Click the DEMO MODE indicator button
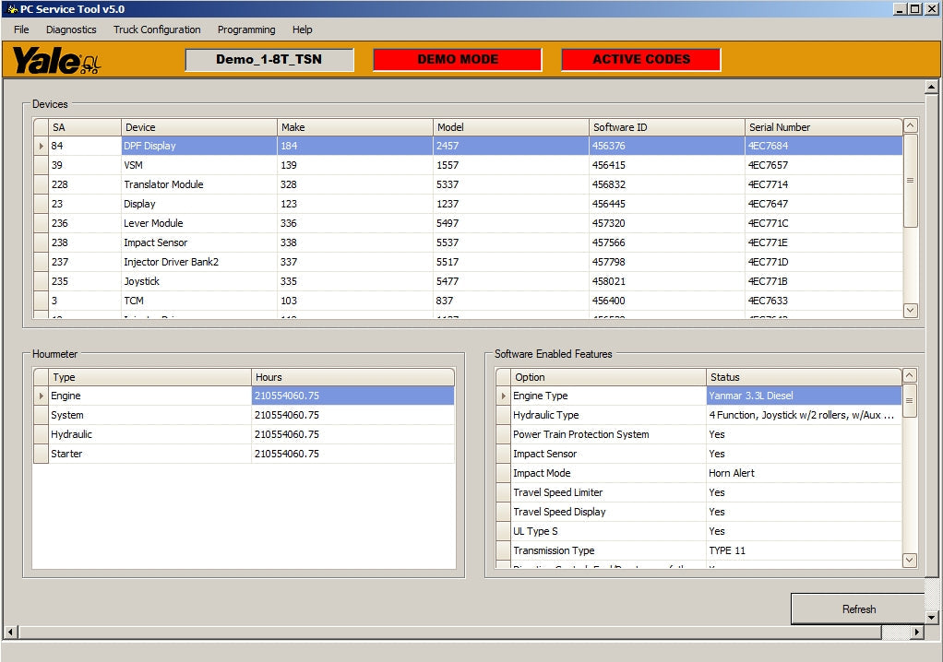The height and width of the screenshot is (662, 943). point(458,60)
